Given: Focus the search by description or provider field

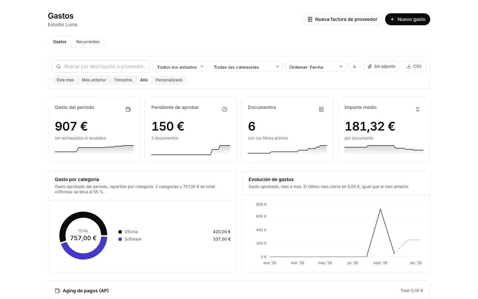Looking at the screenshot, I should pyautogui.click(x=101, y=66).
